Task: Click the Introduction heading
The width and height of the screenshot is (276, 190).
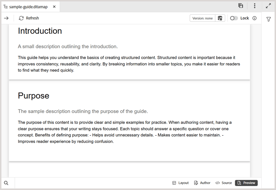Action: [x=40, y=31]
